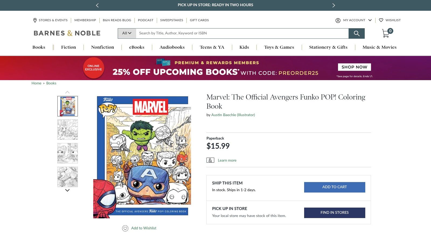Select the second coloring page thumbnail
431x242 pixels.
[67, 130]
